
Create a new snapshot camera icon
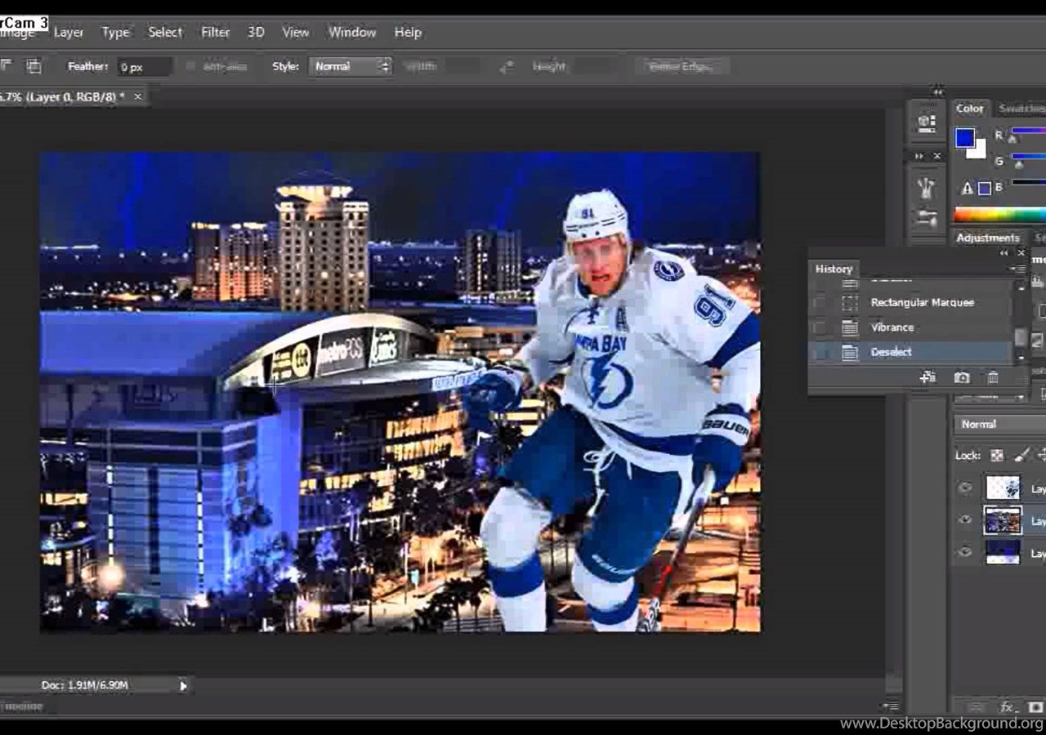pos(962,377)
